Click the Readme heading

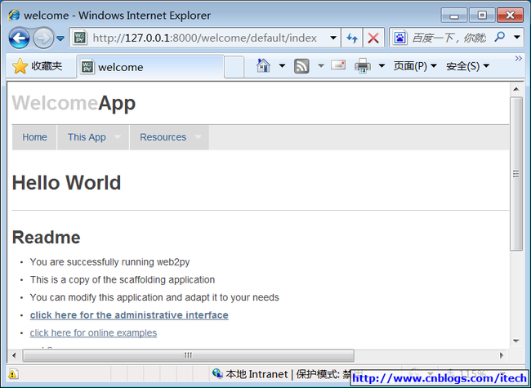coord(46,238)
